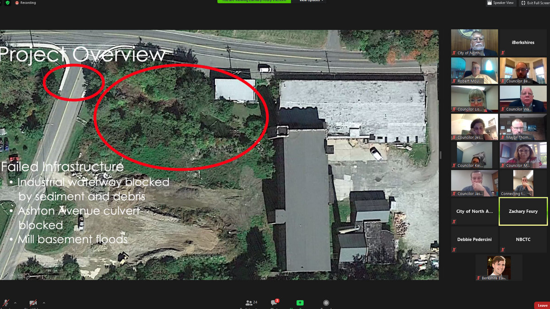Viewport: 550px width, 309px height.
Task: Exit full screen mode
Action: pos(535,3)
